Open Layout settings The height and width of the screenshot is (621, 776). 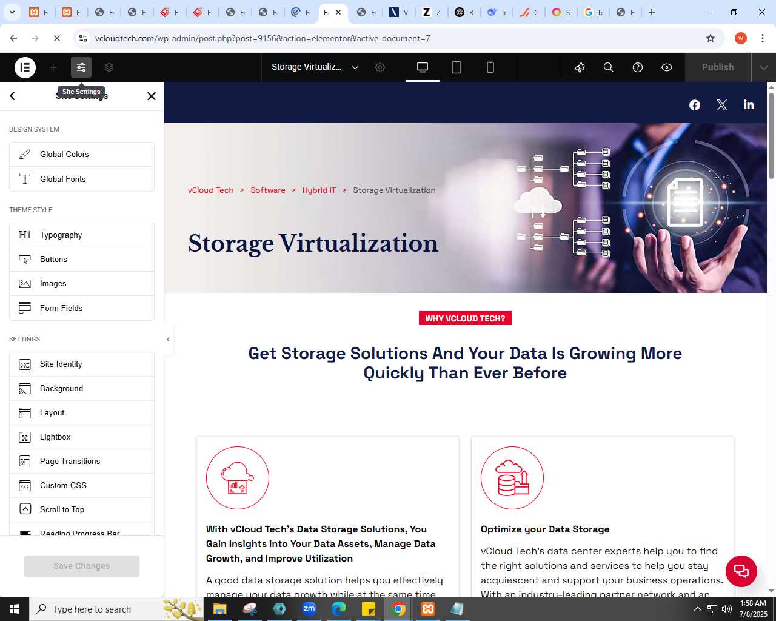82,413
